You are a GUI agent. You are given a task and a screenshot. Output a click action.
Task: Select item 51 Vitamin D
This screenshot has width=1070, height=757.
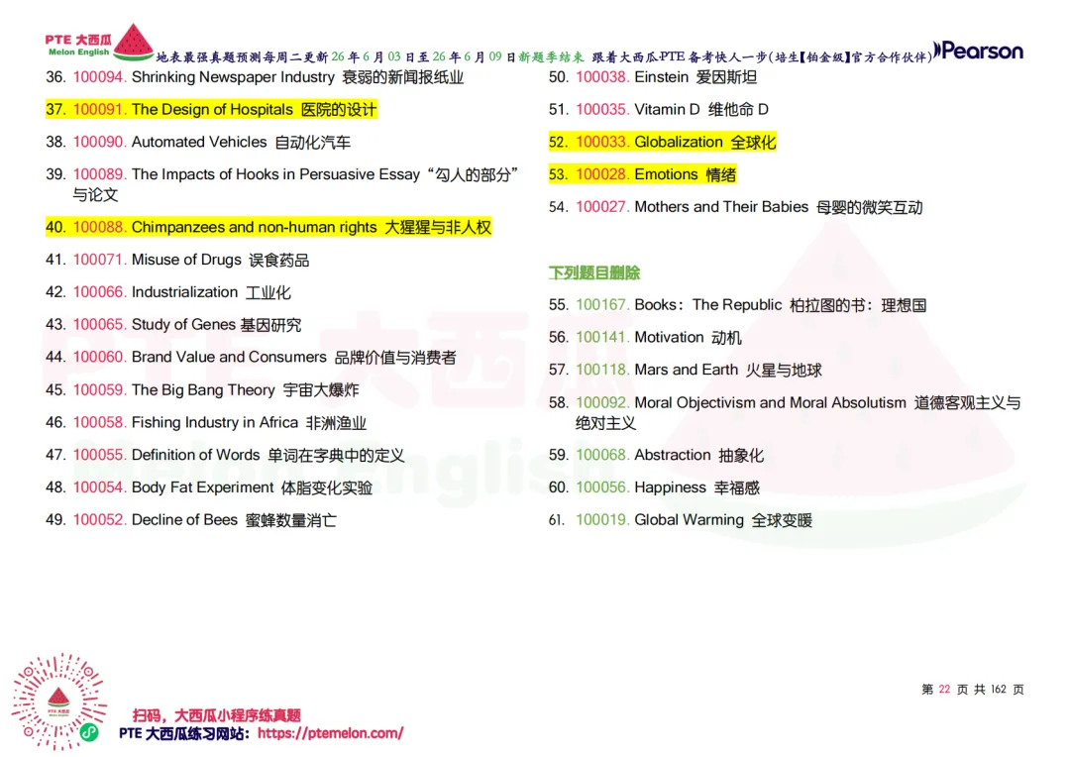pos(659,110)
